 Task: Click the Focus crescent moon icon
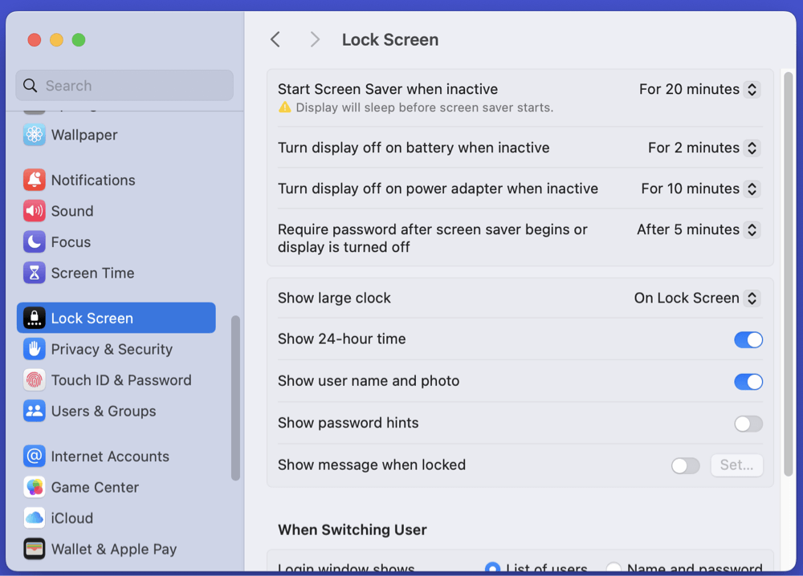[34, 241]
